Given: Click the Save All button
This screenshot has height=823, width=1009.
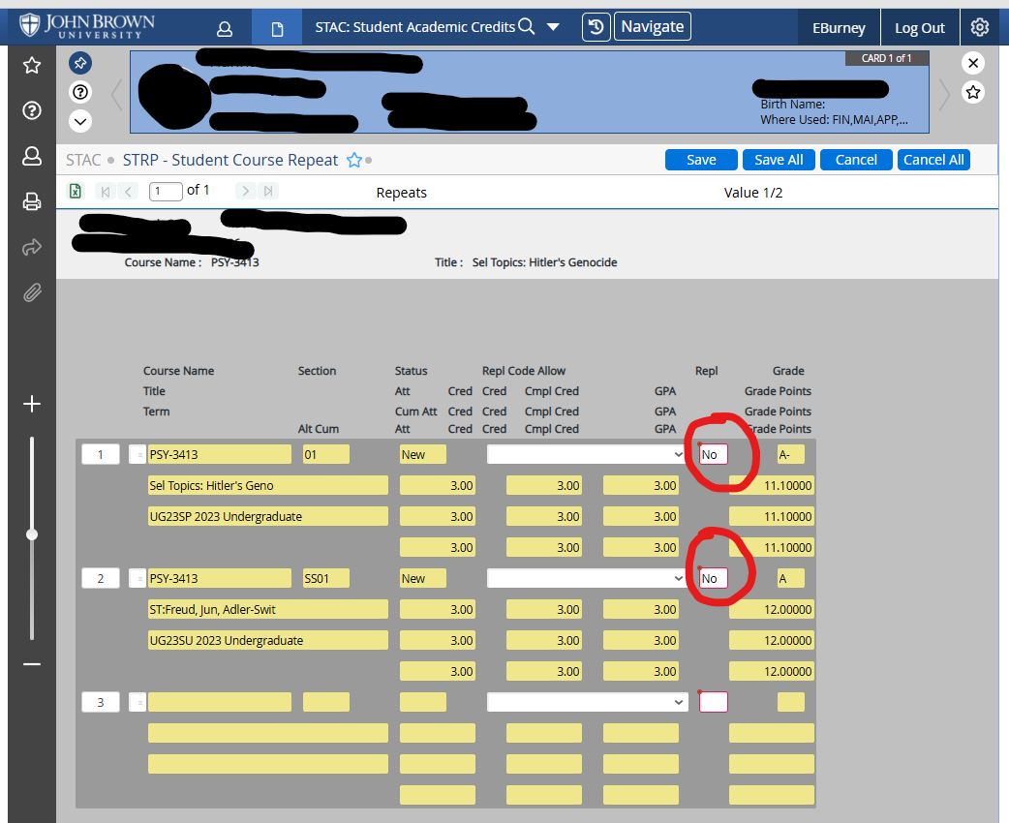Looking at the screenshot, I should (x=779, y=160).
